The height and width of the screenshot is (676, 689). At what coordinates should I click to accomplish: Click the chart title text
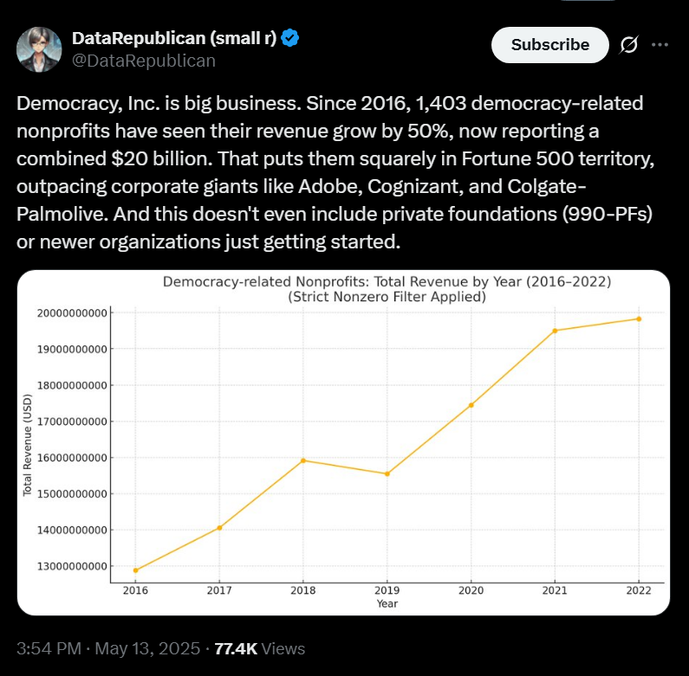387,289
